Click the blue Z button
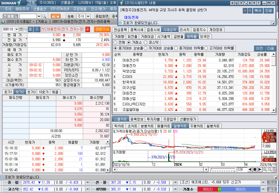The image size is (279, 193). click(37, 29)
